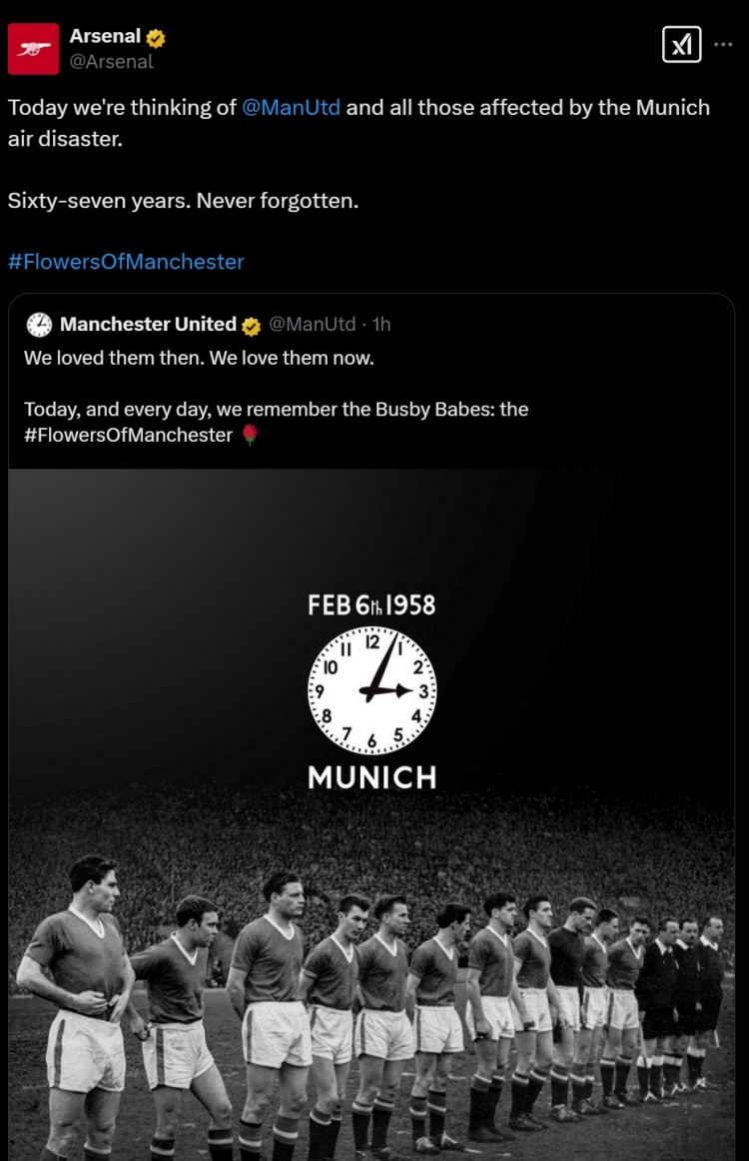749x1161 pixels.
Task: Click the "FEB 6th 1958" date text
Action: coord(372,604)
